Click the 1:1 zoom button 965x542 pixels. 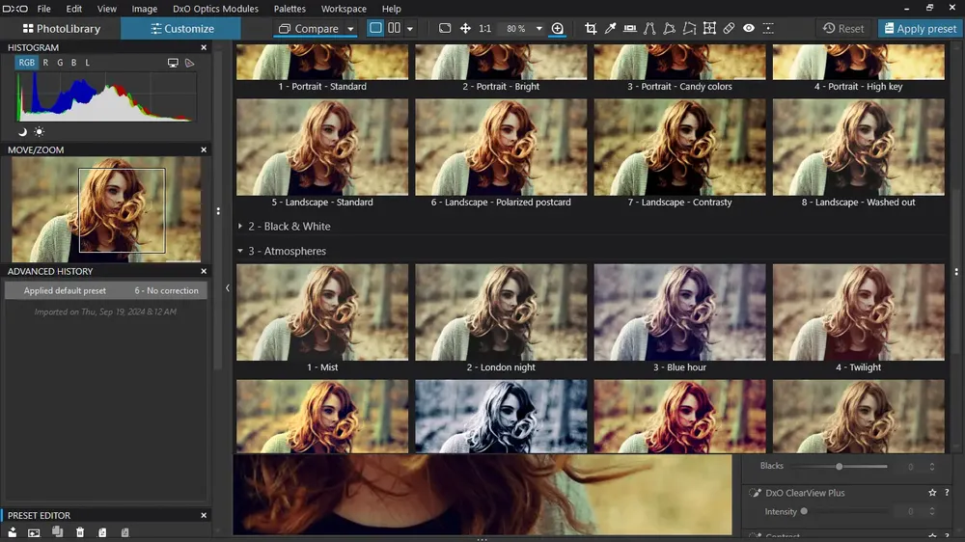coord(485,28)
